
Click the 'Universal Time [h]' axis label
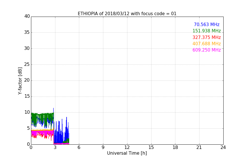tap(127, 153)
